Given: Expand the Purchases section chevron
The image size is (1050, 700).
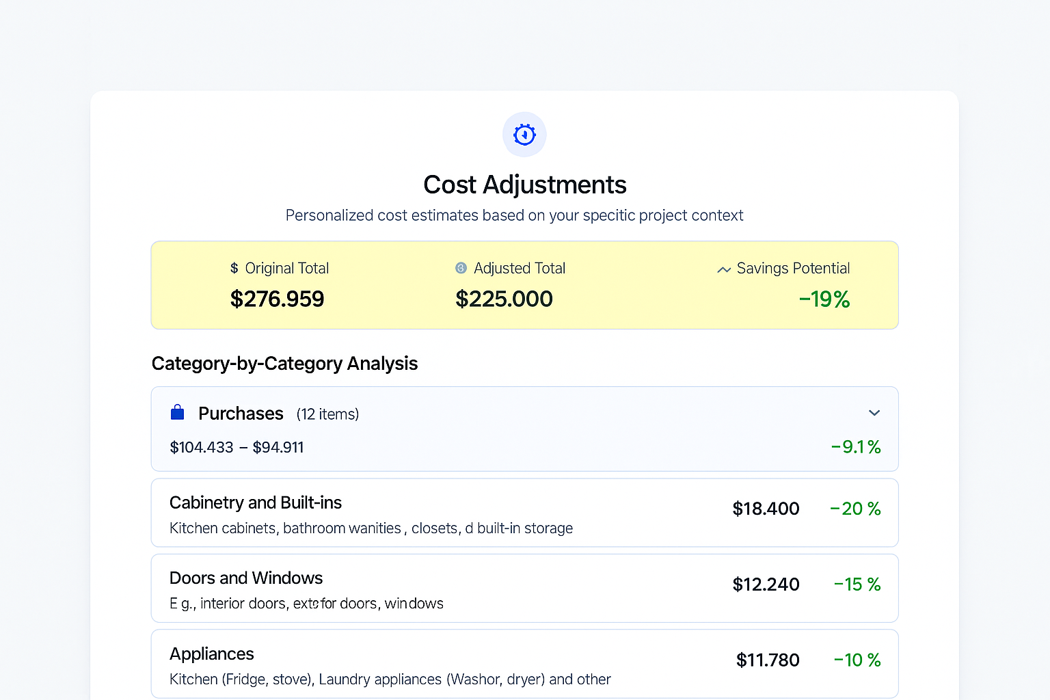Looking at the screenshot, I should (x=874, y=413).
